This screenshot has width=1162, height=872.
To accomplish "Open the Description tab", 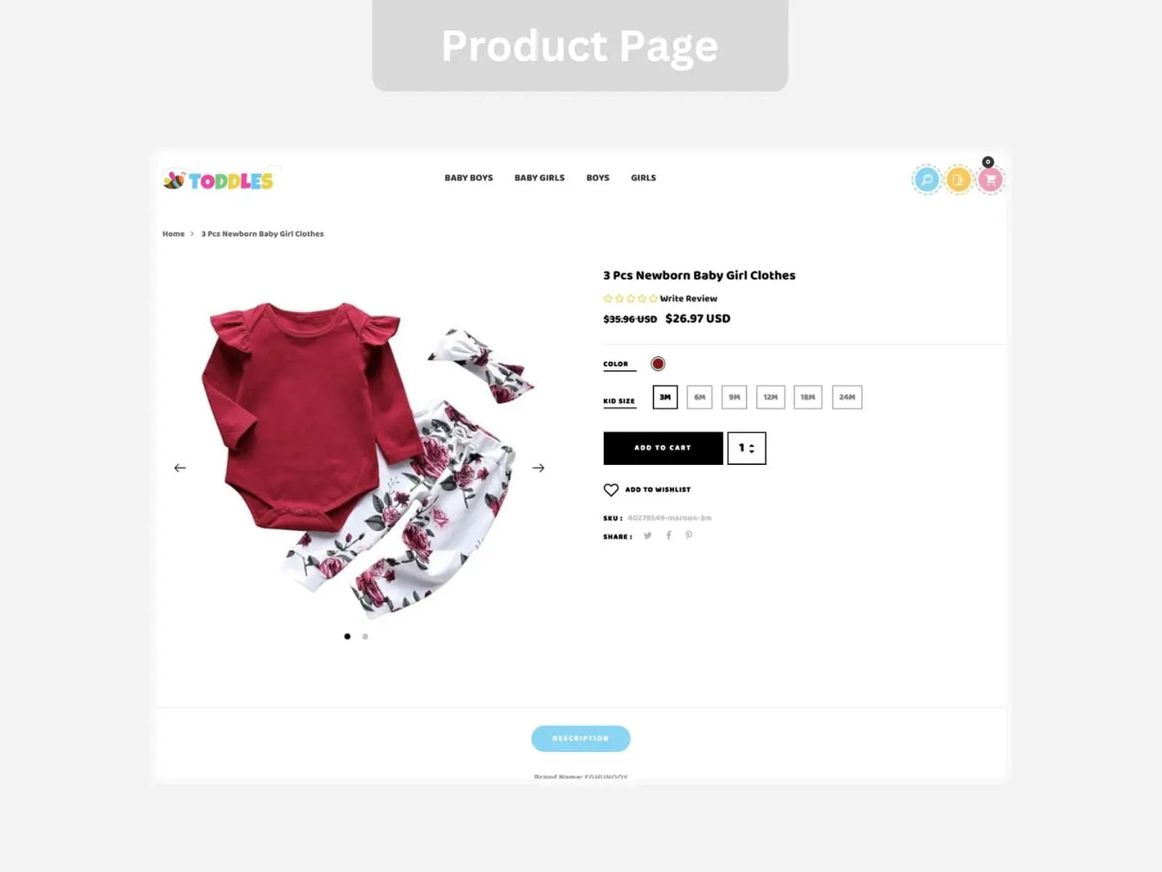I will coord(581,738).
